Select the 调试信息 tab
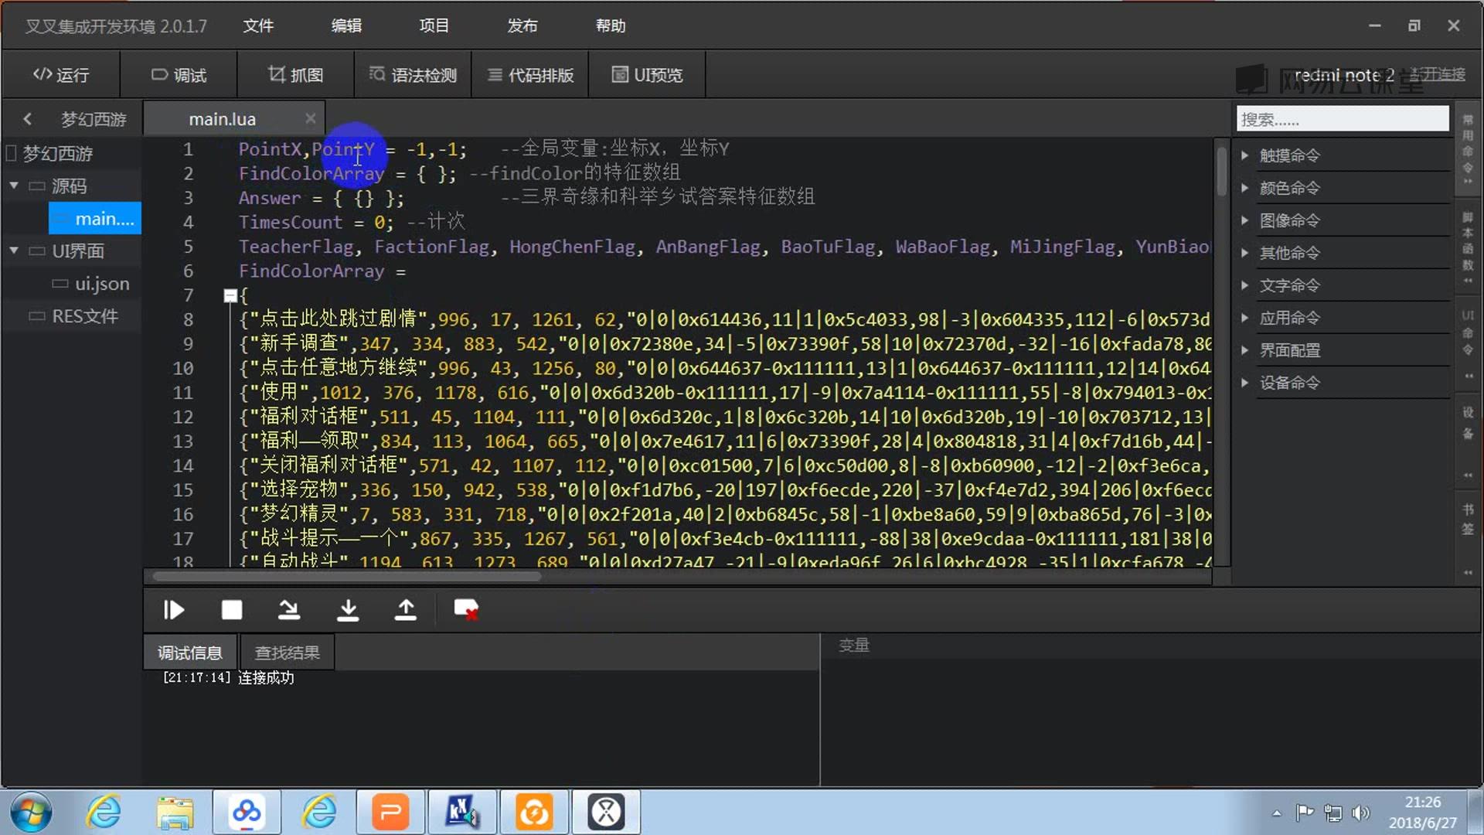Viewport: 1484px width, 835px height. coord(190,653)
